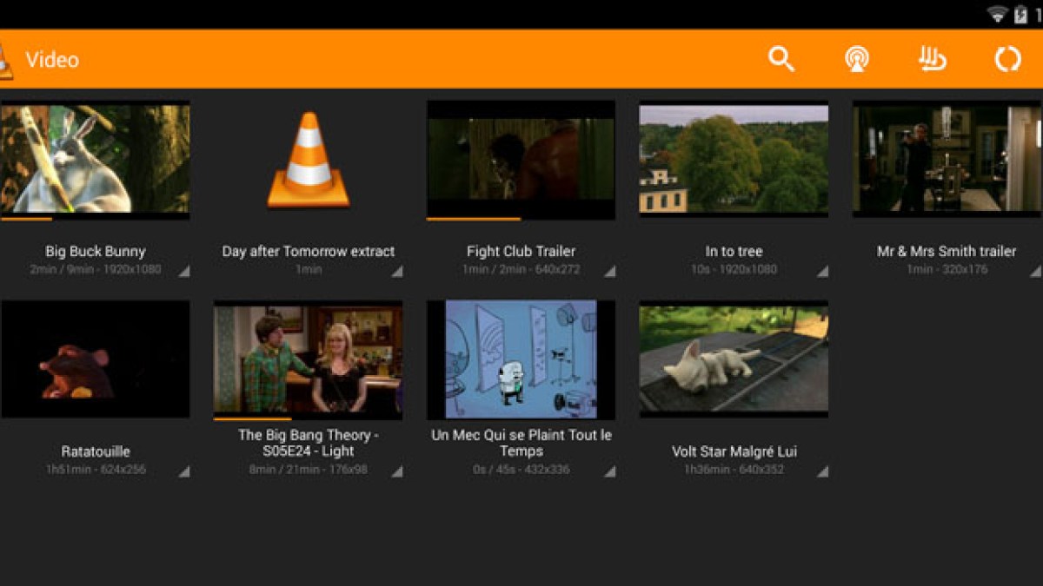Image resolution: width=1043 pixels, height=586 pixels.
Task: Play Mr & Mrs Smith trailer thumbnail
Action: (x=947, y=159)
